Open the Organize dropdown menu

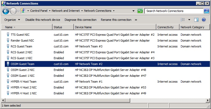tap(12, 20)
